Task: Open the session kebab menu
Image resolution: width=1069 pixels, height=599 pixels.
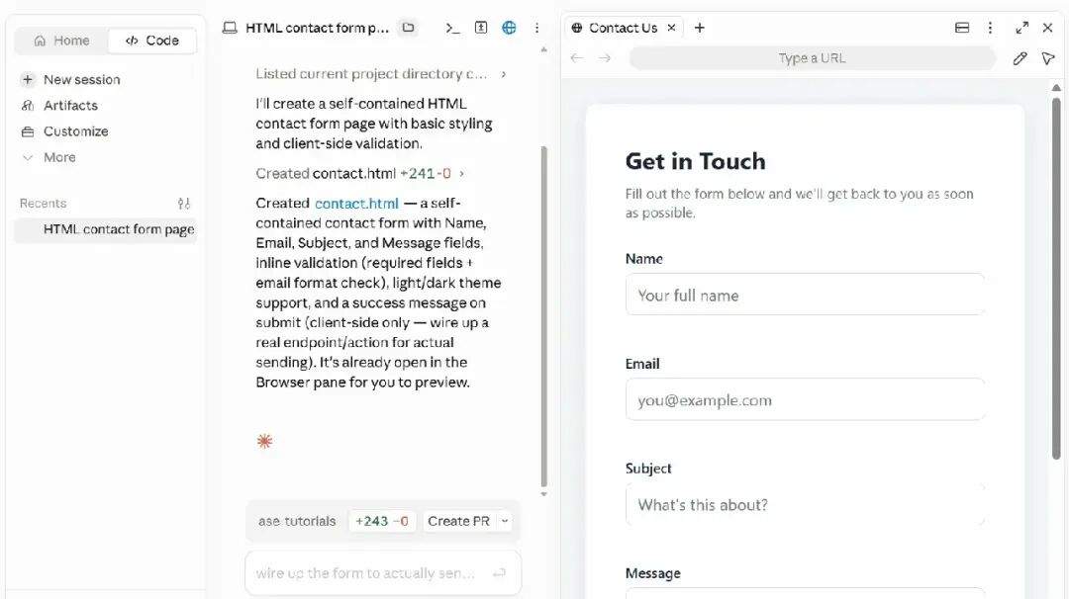Action: point(536,28)
